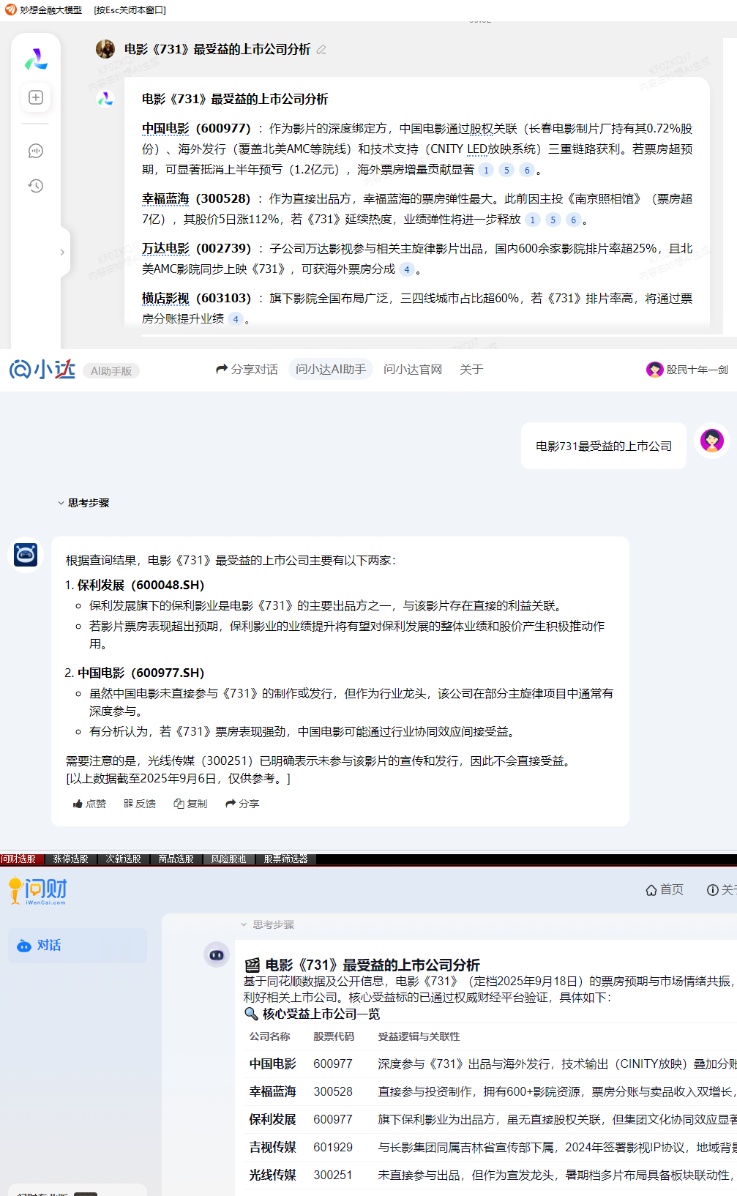Screen dimensions: 737x1196
Task: Open citation 1 in the 中国电影 paragraph
Action: point(486,170)
